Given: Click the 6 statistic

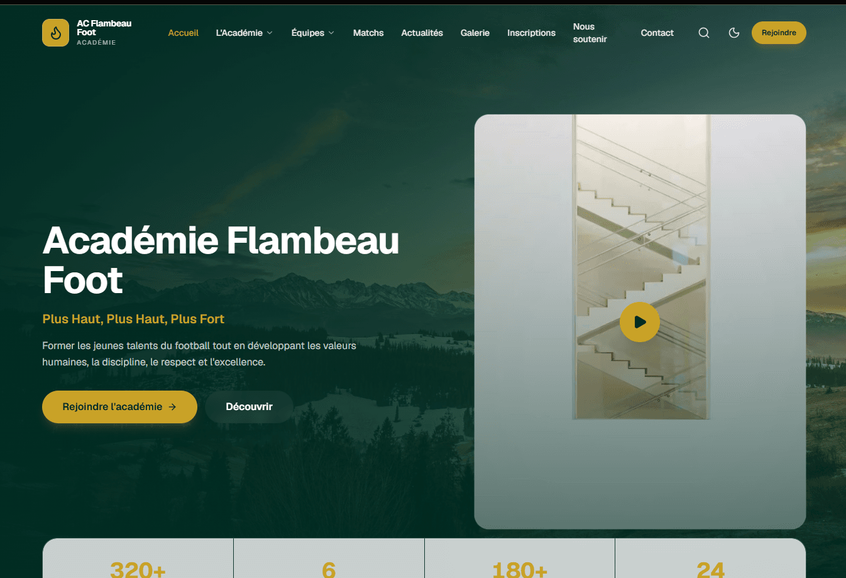Looking at the screenshot, I should click(329, 570).
